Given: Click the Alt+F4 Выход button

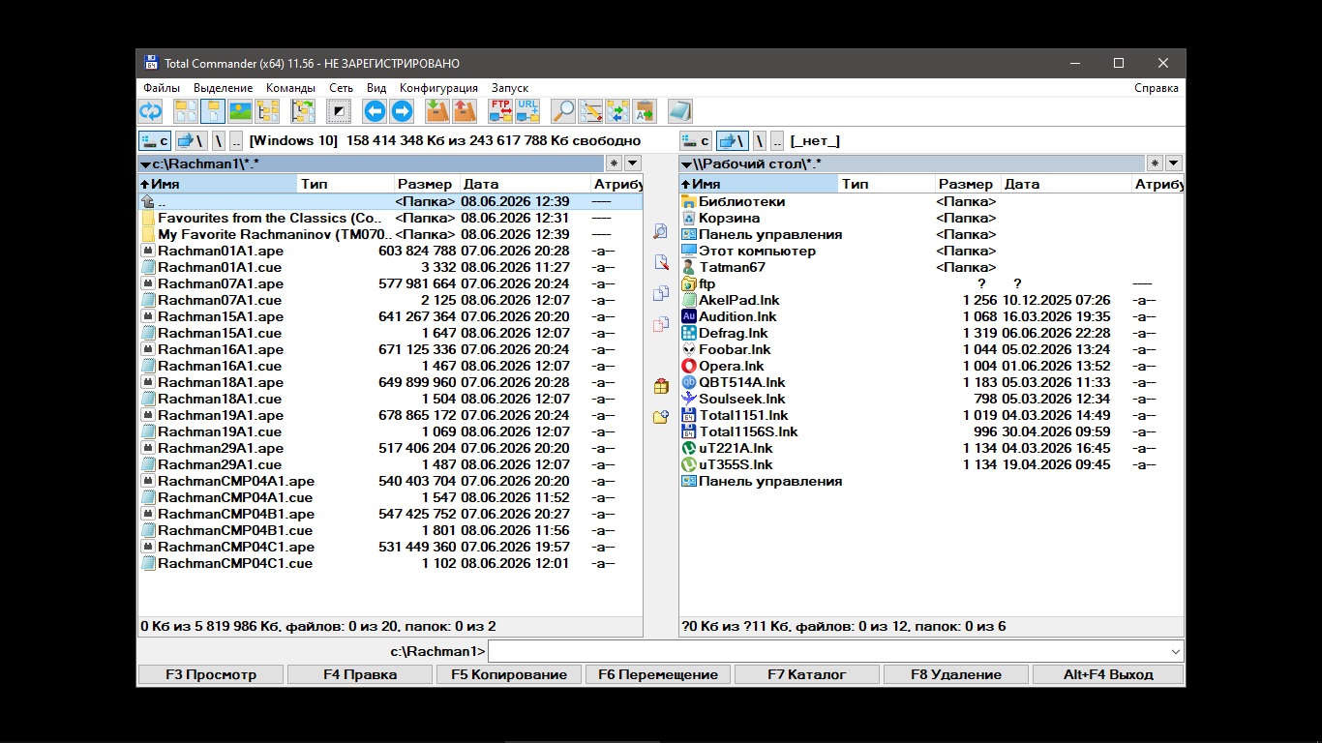Looking at the screenshot, I should pyautogui.click(x=1108, y=674).
